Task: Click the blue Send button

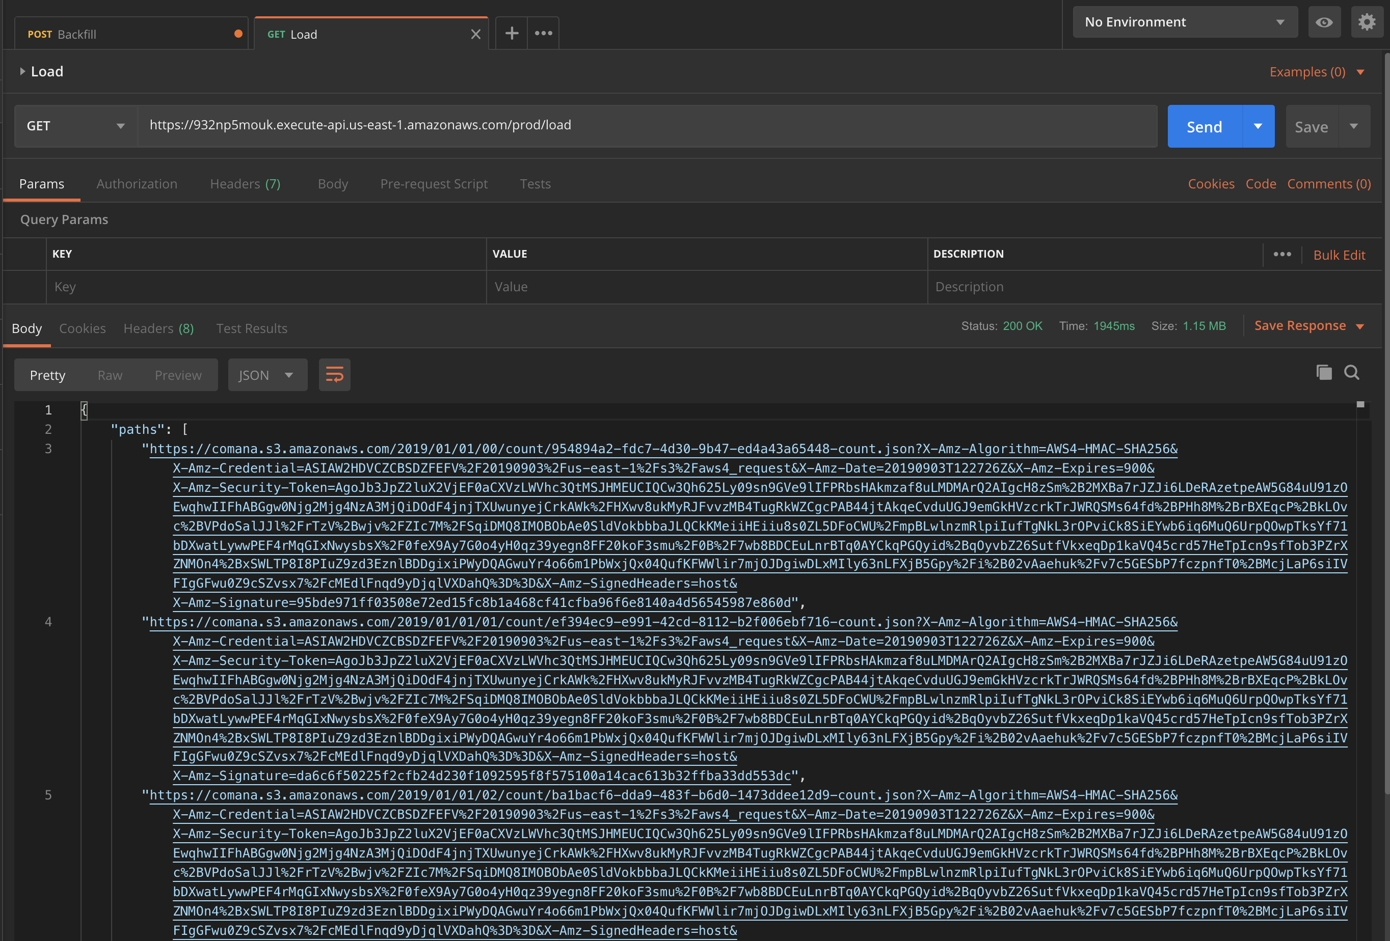Action: click(1204, 127)
